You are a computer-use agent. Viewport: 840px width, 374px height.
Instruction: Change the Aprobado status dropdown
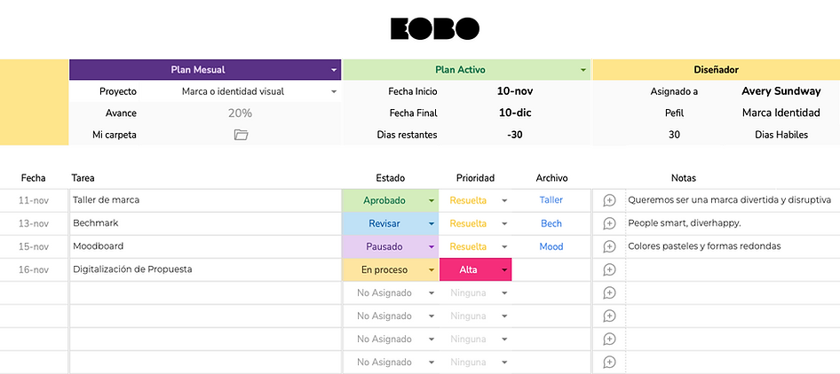[432, 200]
